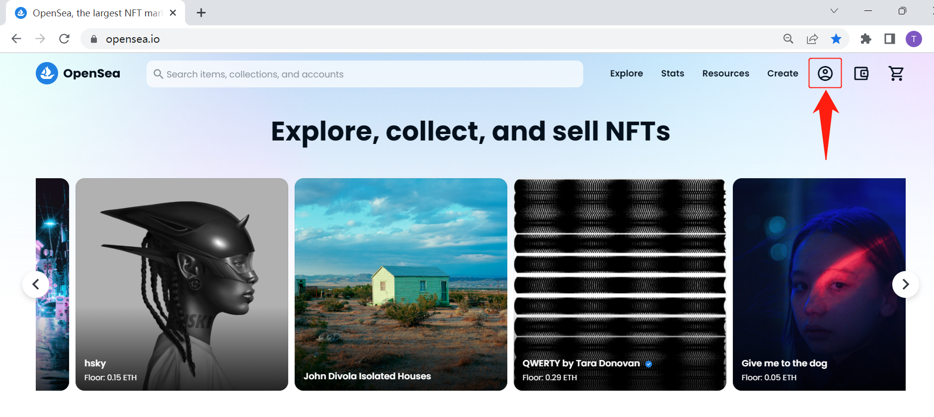Open Chrome profile avatar T
Screen dimensions: 934x417
tap(914, 39)
